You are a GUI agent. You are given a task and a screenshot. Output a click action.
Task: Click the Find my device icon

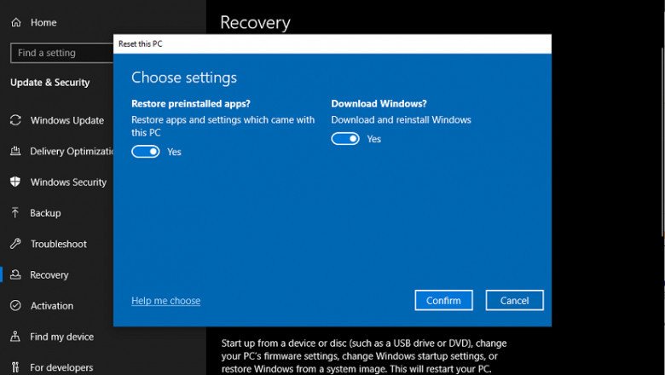coord(15,337)
